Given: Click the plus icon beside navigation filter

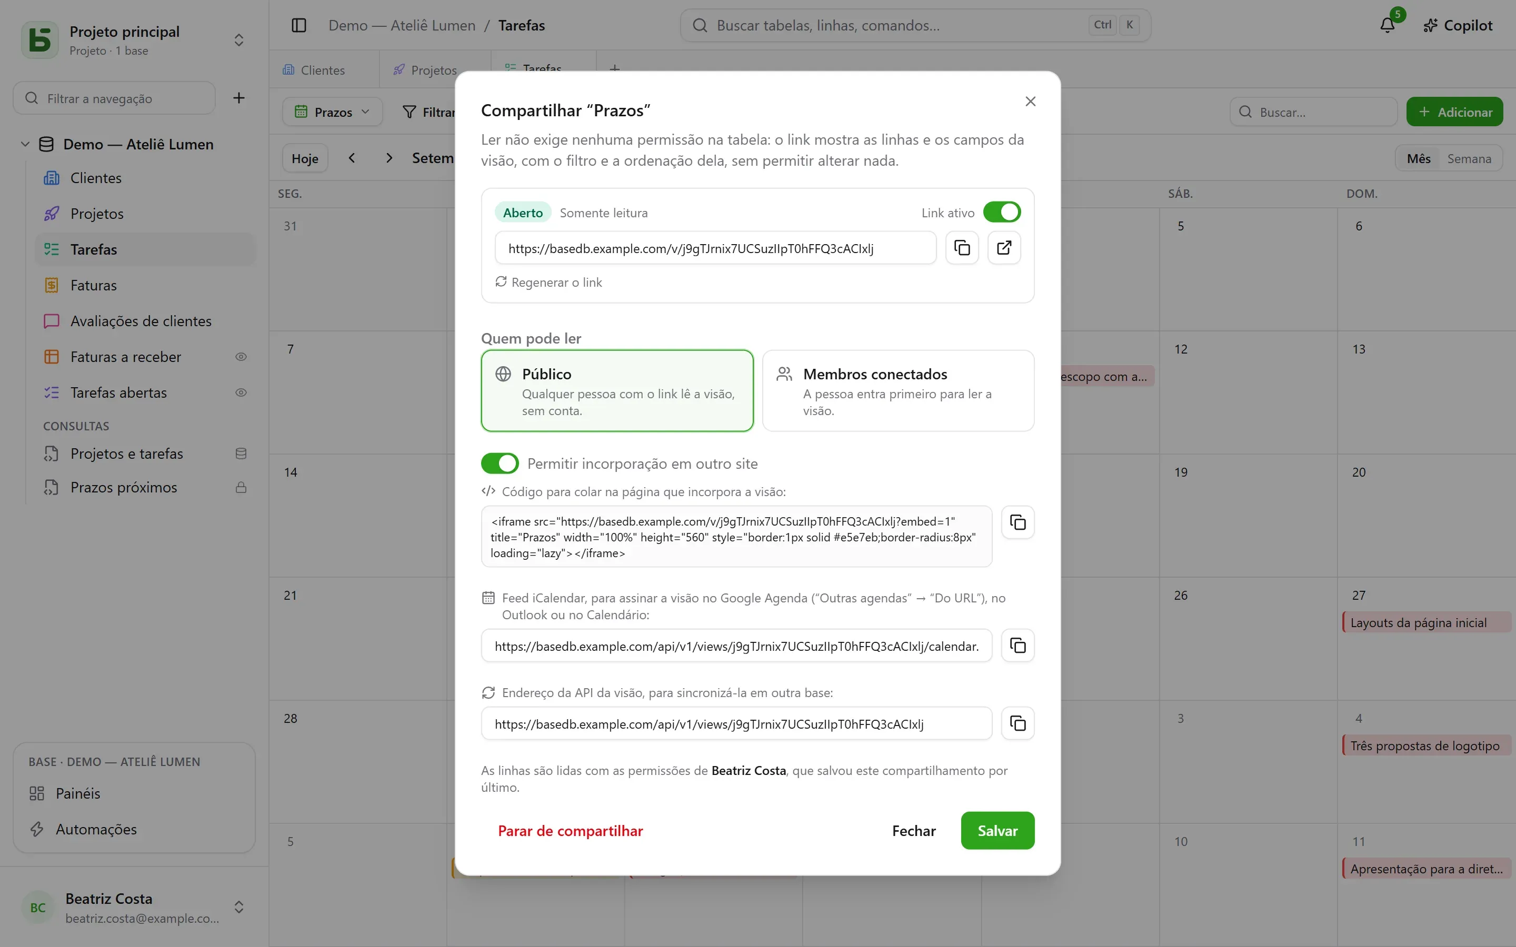Looking at the screenshot, I should pyautogui.click(x=238, y=98).
